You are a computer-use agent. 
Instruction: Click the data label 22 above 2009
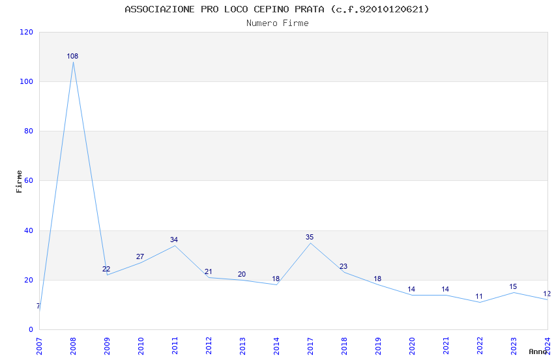pyautogui.click(x=106, y=269)
